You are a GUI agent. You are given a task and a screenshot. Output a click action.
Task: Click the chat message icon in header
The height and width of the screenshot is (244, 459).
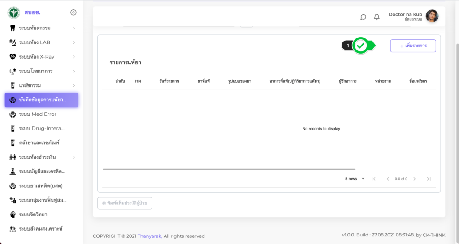click(x=363, y=17)
